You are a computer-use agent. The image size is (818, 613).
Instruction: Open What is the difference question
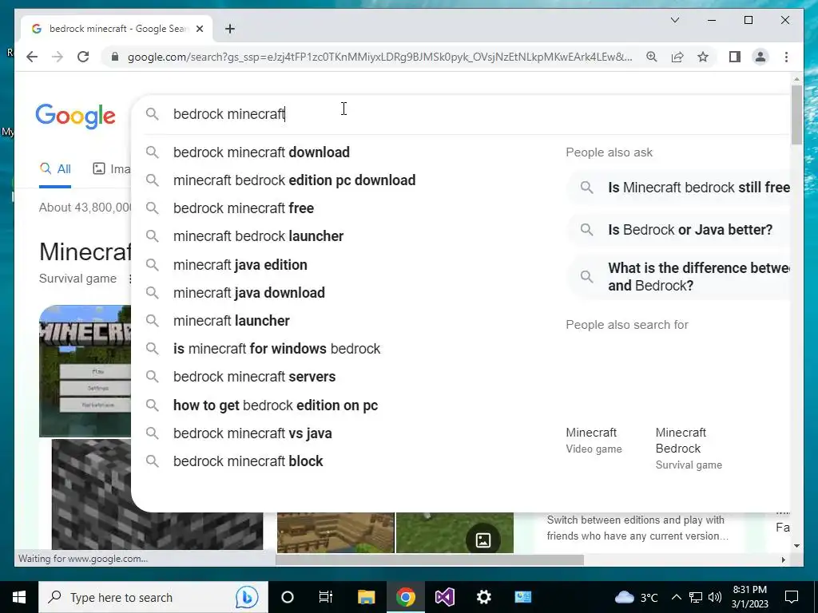pyautogui.click(x=678, y=277)
